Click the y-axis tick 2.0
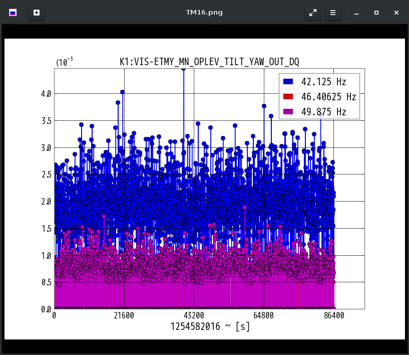This screenshot has height=355, width=409. [46, 202]
